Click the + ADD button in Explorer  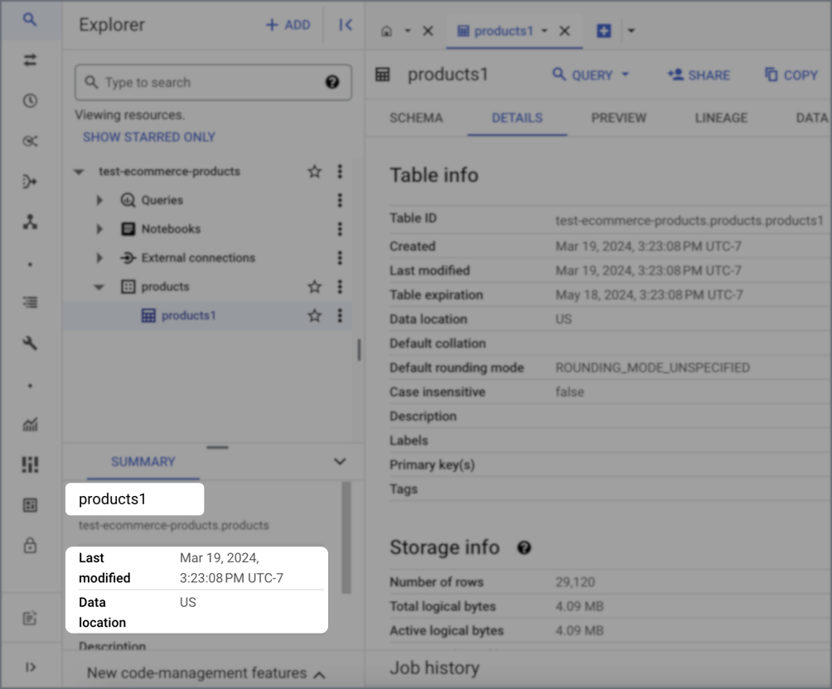288,25
